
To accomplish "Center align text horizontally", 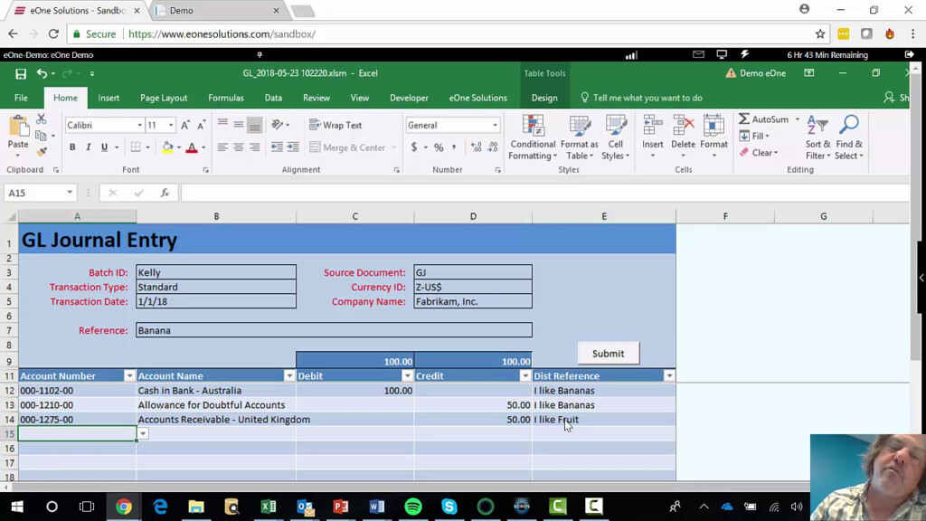I will [x=239, y=147].
